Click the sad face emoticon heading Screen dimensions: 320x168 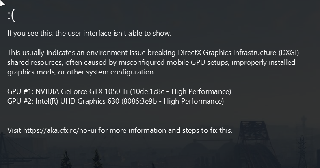[x=11, y=15]
